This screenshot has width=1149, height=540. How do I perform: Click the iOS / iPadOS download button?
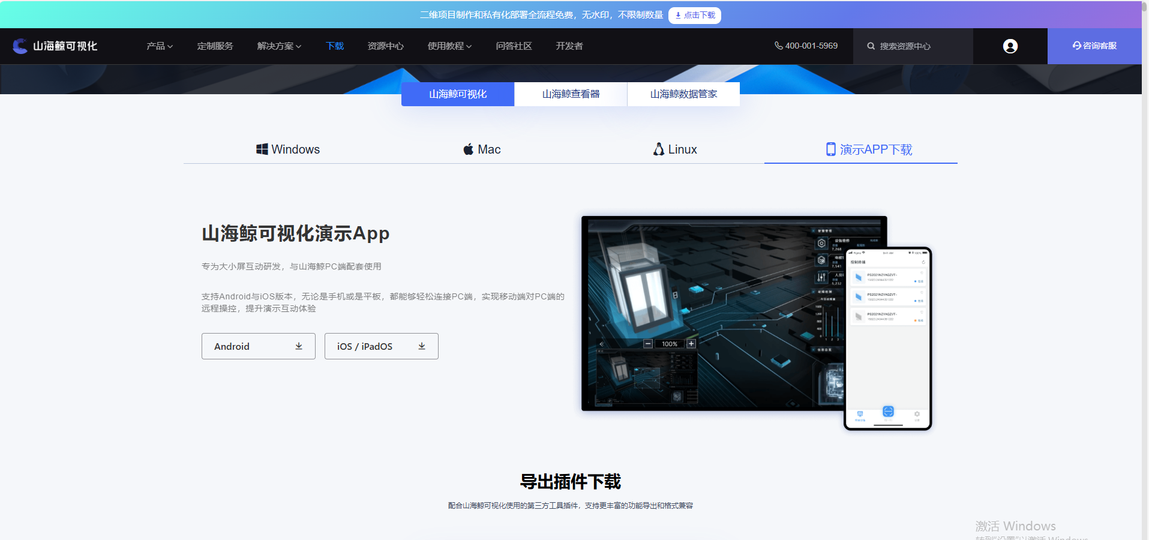pos(382,346)
